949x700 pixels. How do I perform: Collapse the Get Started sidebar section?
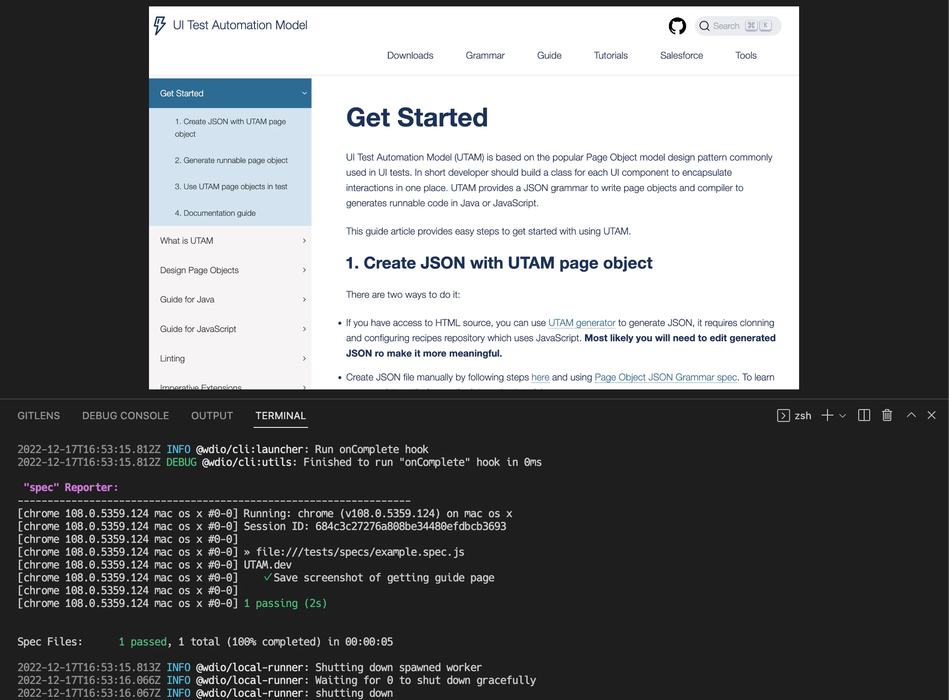point(230,93)
